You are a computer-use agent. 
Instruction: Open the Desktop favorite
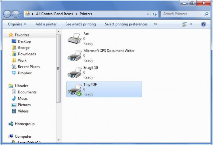(24, 41)
